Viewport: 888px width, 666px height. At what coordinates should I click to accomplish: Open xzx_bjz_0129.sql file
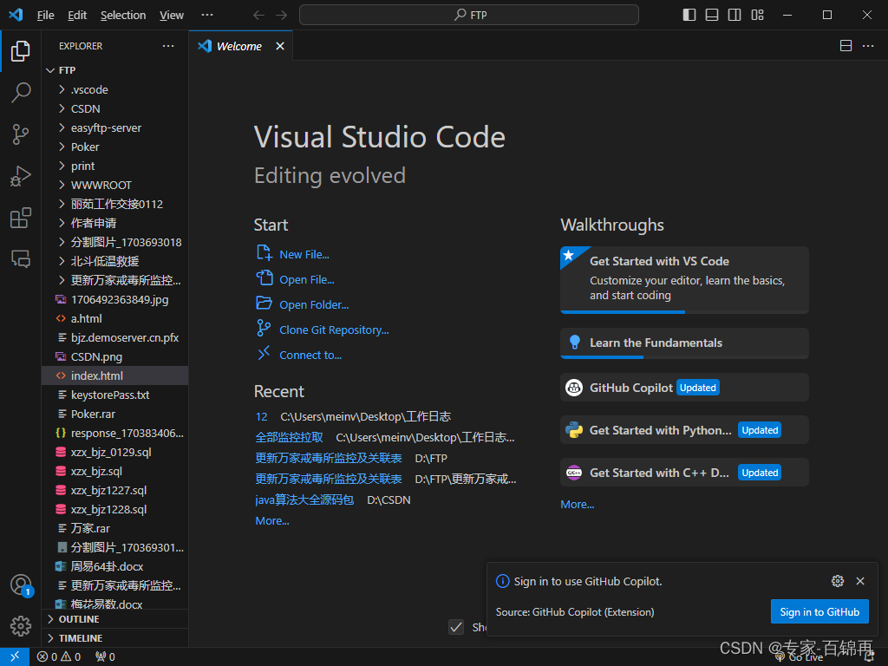point(115,452)
